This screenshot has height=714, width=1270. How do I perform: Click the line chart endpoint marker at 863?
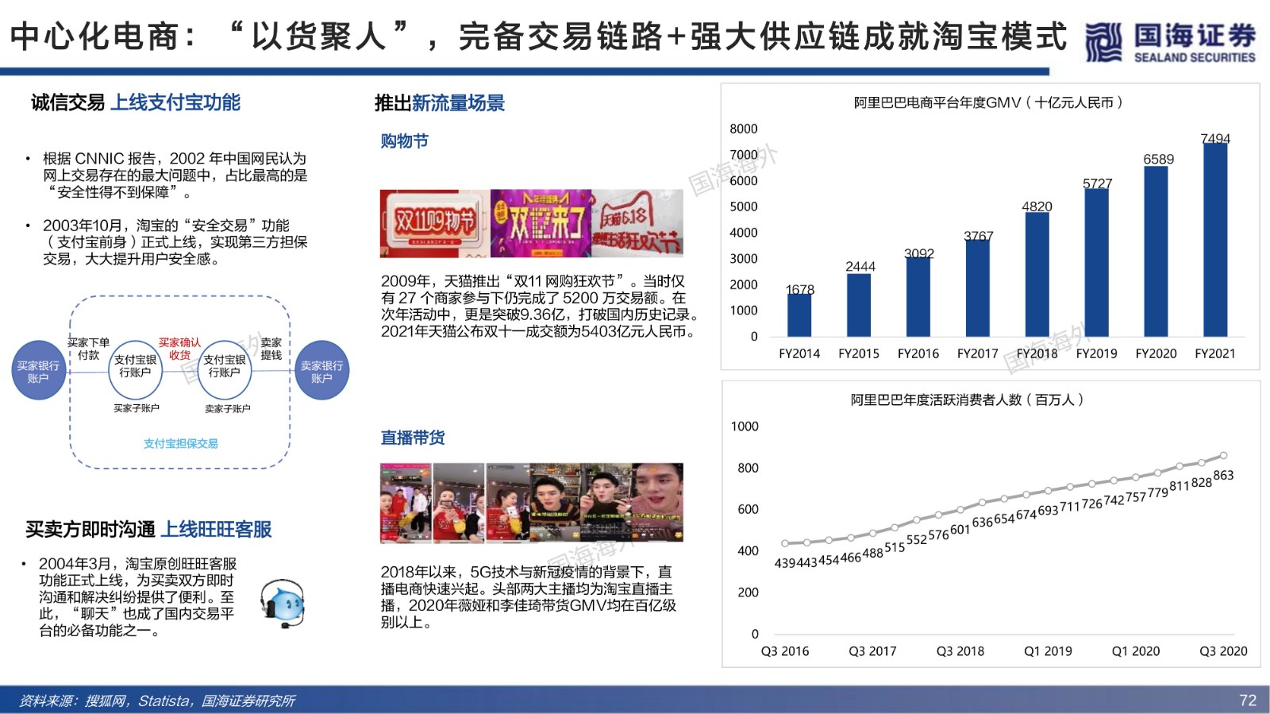1223,455
